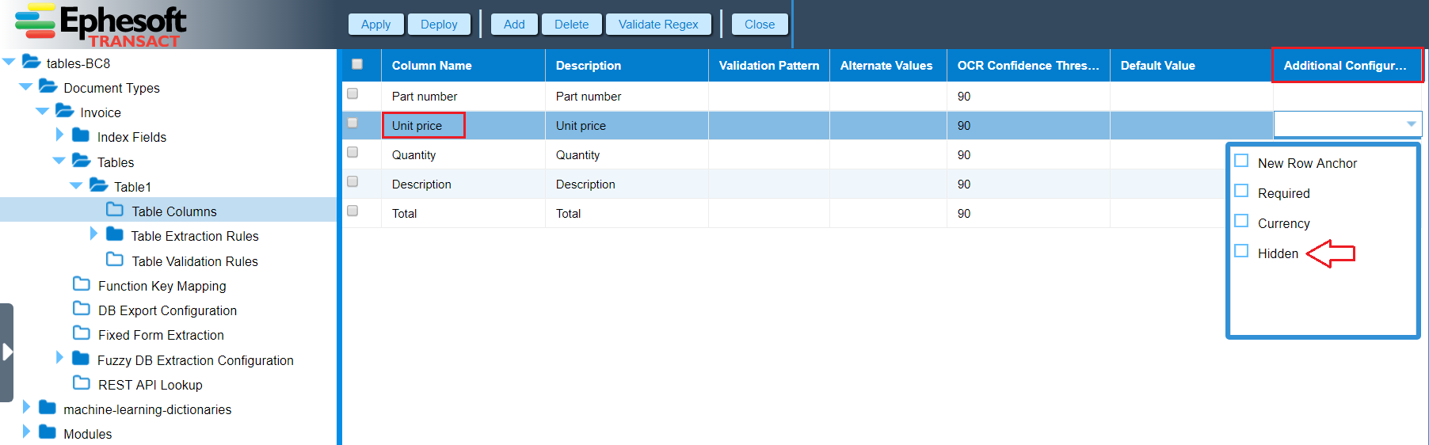
Task: Click the Additional Configuration column header
Action: click(x=1347, y=66)
